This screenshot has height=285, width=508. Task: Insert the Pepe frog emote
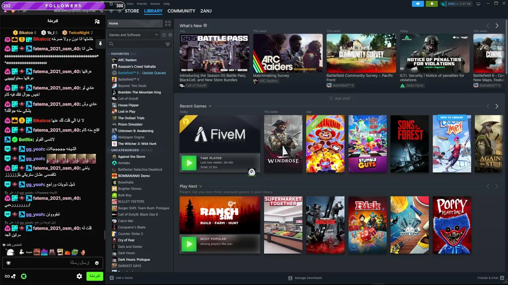75,252
